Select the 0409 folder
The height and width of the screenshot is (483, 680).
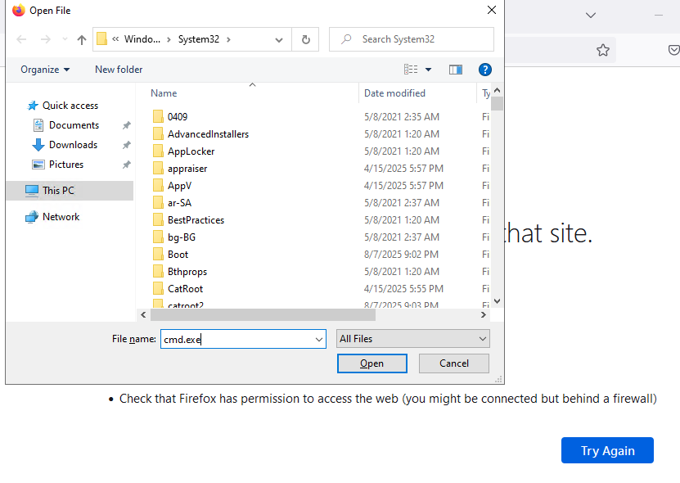178,117
